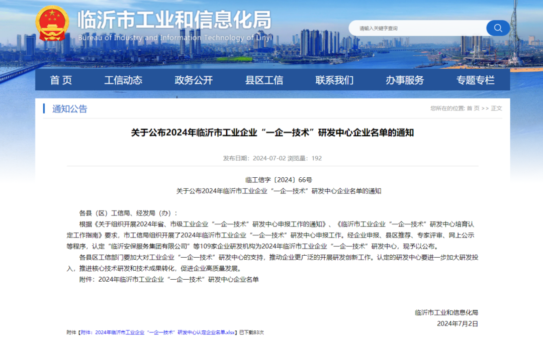Click the blue search magnifier button
Image resolution: width=543 pixels, height=344 pixels.
click(498, 28)
